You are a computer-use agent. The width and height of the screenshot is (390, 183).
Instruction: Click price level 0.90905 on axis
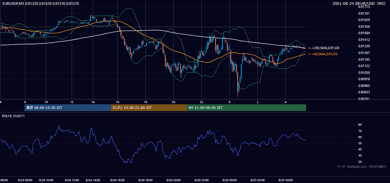click(x=364, y=86)
